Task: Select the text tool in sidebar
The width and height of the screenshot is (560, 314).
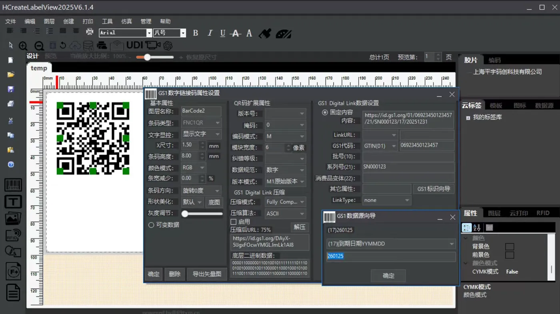Action: 13,202
